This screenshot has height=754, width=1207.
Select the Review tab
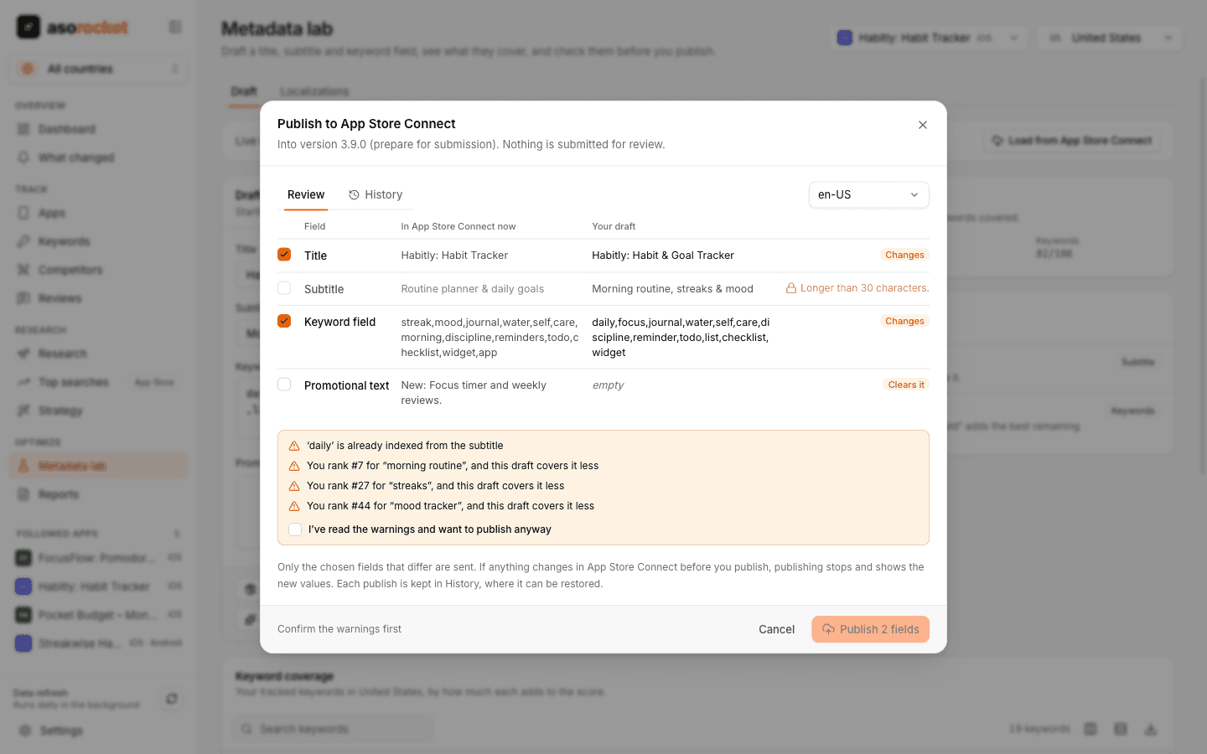pyautogui.click(x=306, y=194)
